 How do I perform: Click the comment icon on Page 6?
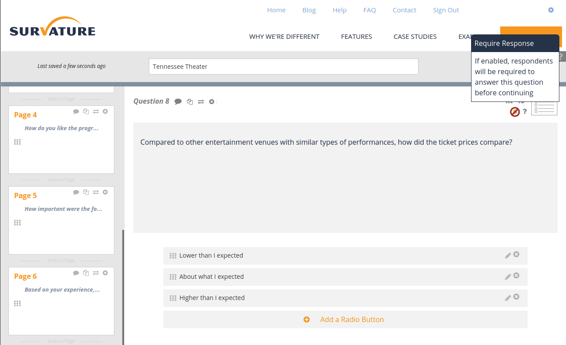coord(76,273)
